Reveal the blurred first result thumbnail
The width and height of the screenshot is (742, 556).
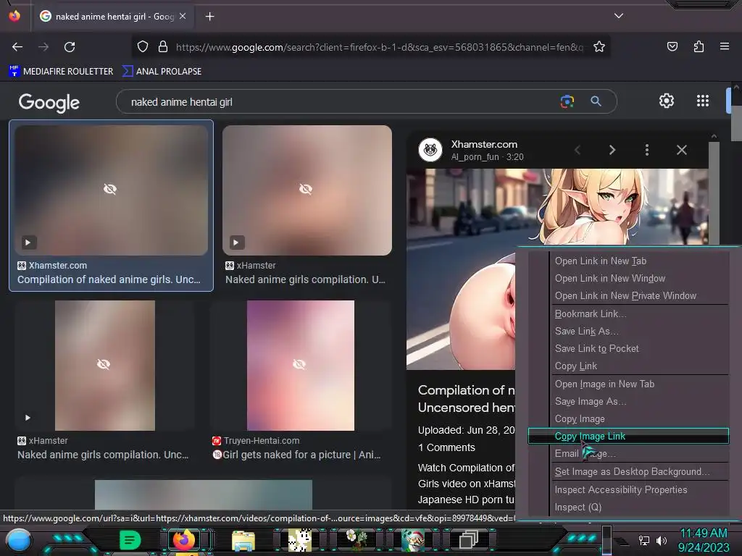110,189
